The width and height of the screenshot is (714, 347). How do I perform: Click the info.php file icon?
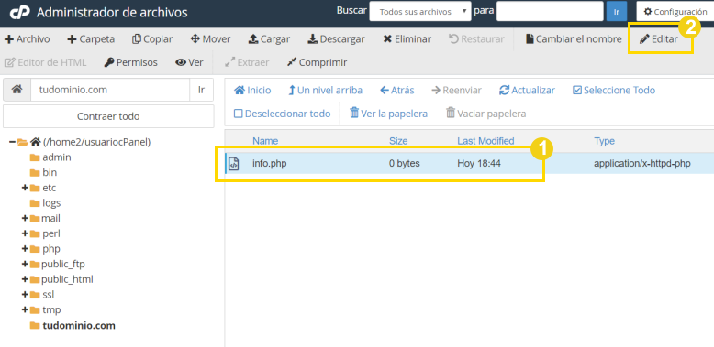234,164
